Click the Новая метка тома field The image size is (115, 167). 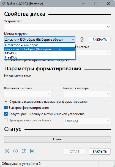pos(57,82)
